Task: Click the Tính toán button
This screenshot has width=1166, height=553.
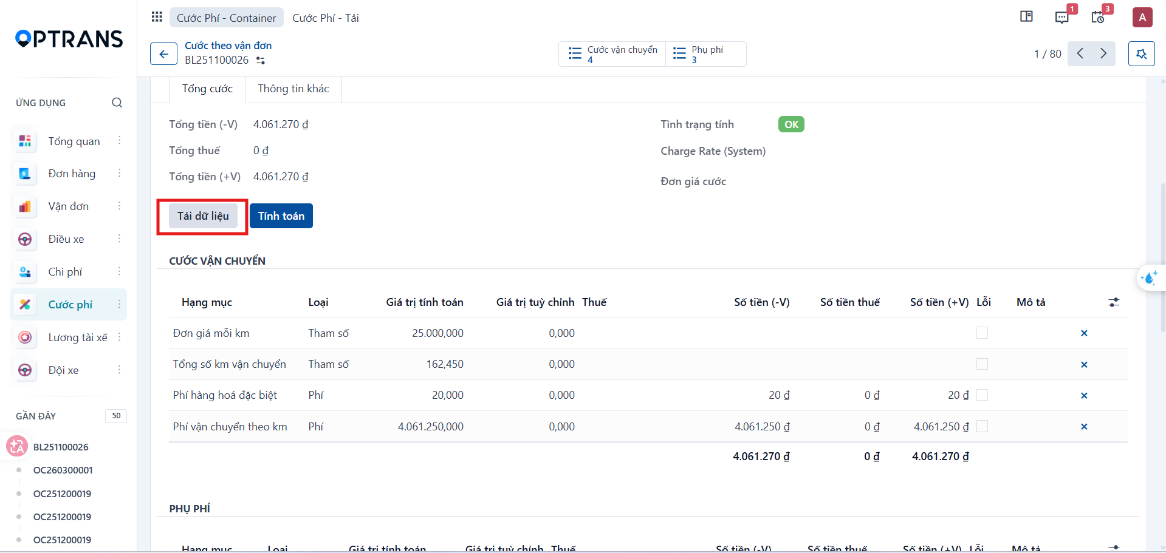Action: tap(281, 216)
